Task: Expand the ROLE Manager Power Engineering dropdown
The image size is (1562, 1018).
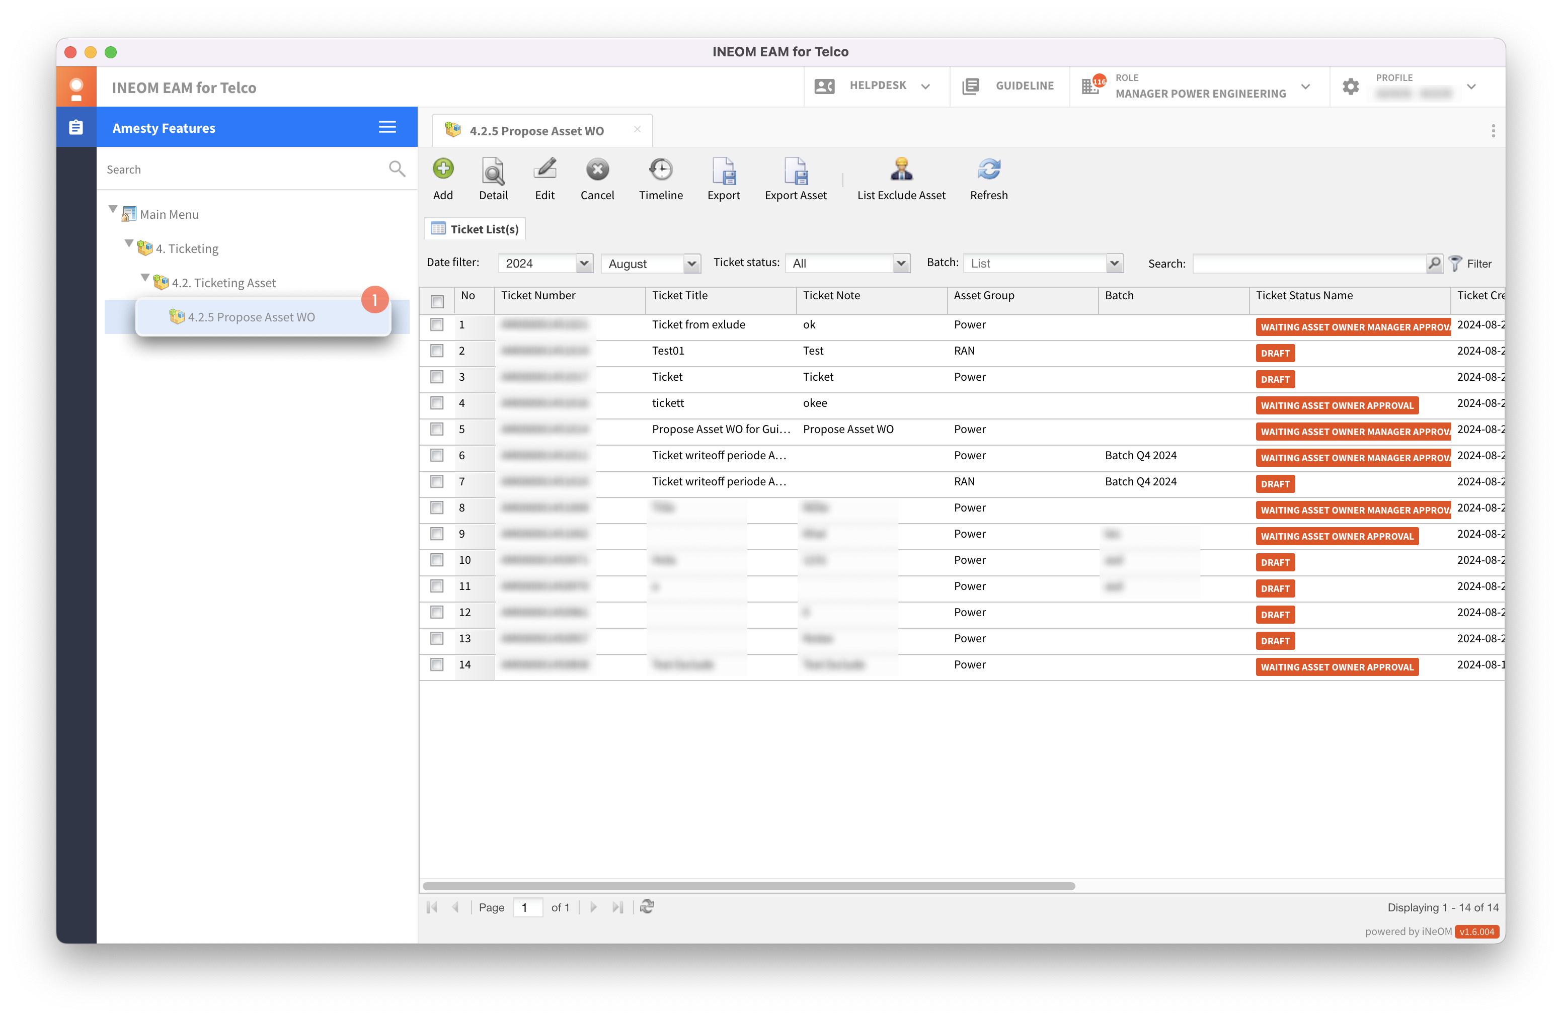Action: click(1306, 86)
